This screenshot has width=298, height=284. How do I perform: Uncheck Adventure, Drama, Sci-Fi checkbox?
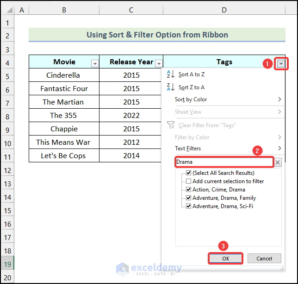188,206
